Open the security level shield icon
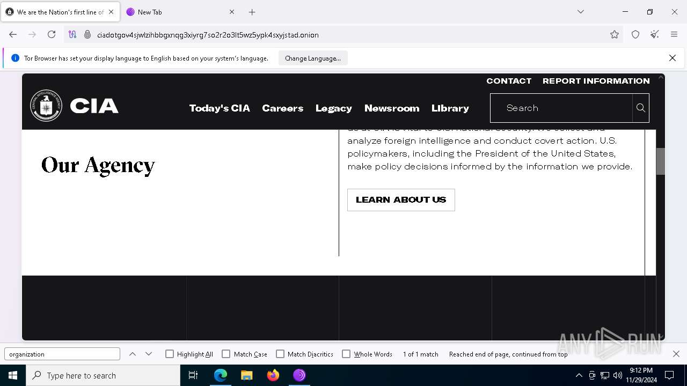The height and width of the screenshot is (386, 687). coord(635,34)
